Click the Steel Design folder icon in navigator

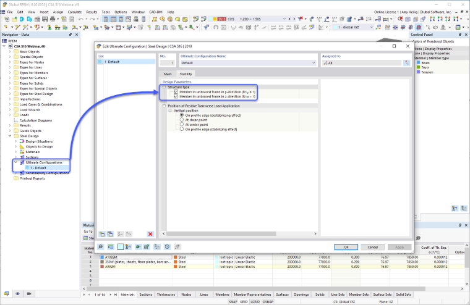click(16, 136)
